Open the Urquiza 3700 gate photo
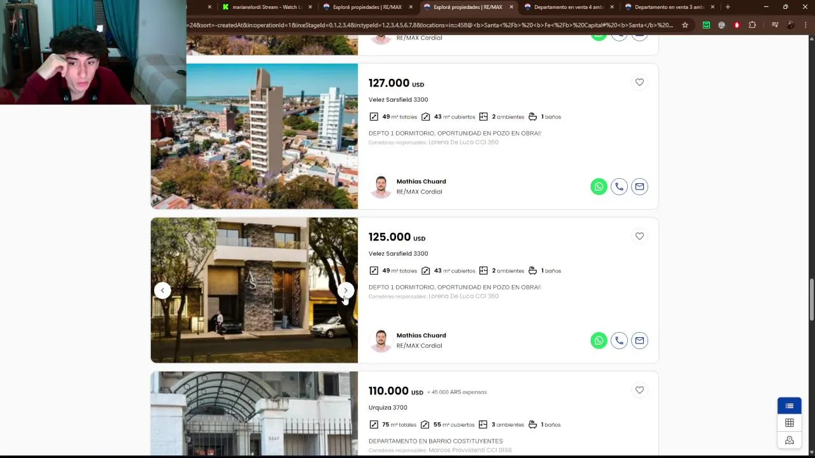Screen dimensions: 815x458 point(254,413)
